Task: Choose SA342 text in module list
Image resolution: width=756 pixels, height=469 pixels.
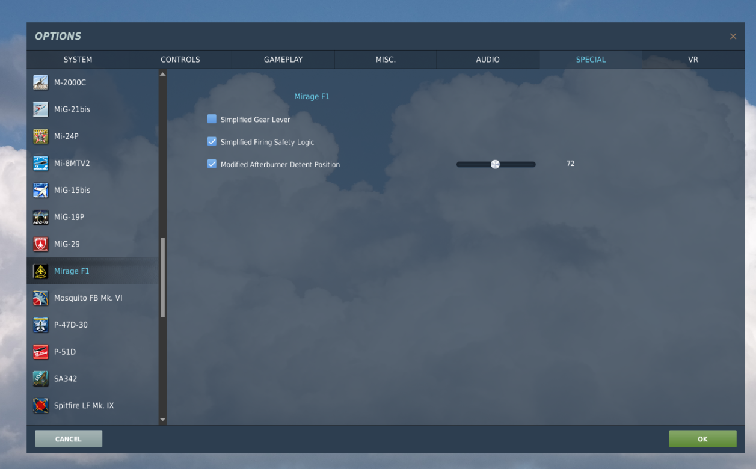Action: [66, 379]
